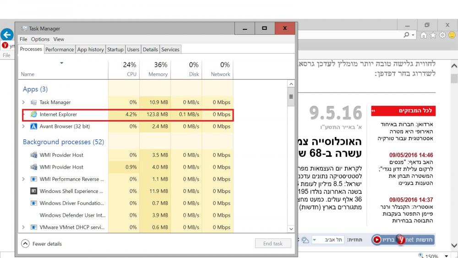The image size is (458, 258).
Task: Select the Internet Explorer process row
Action: tap(128, 114)
